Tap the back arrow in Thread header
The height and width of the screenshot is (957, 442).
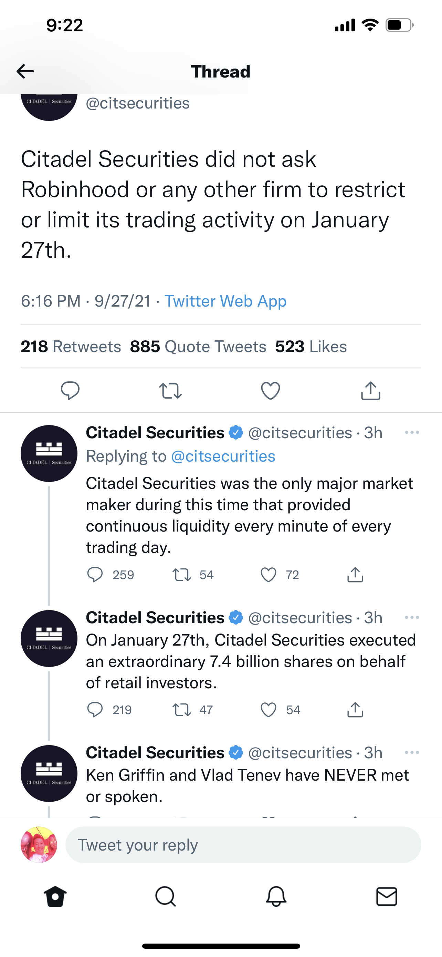click(x=25, y=71)
